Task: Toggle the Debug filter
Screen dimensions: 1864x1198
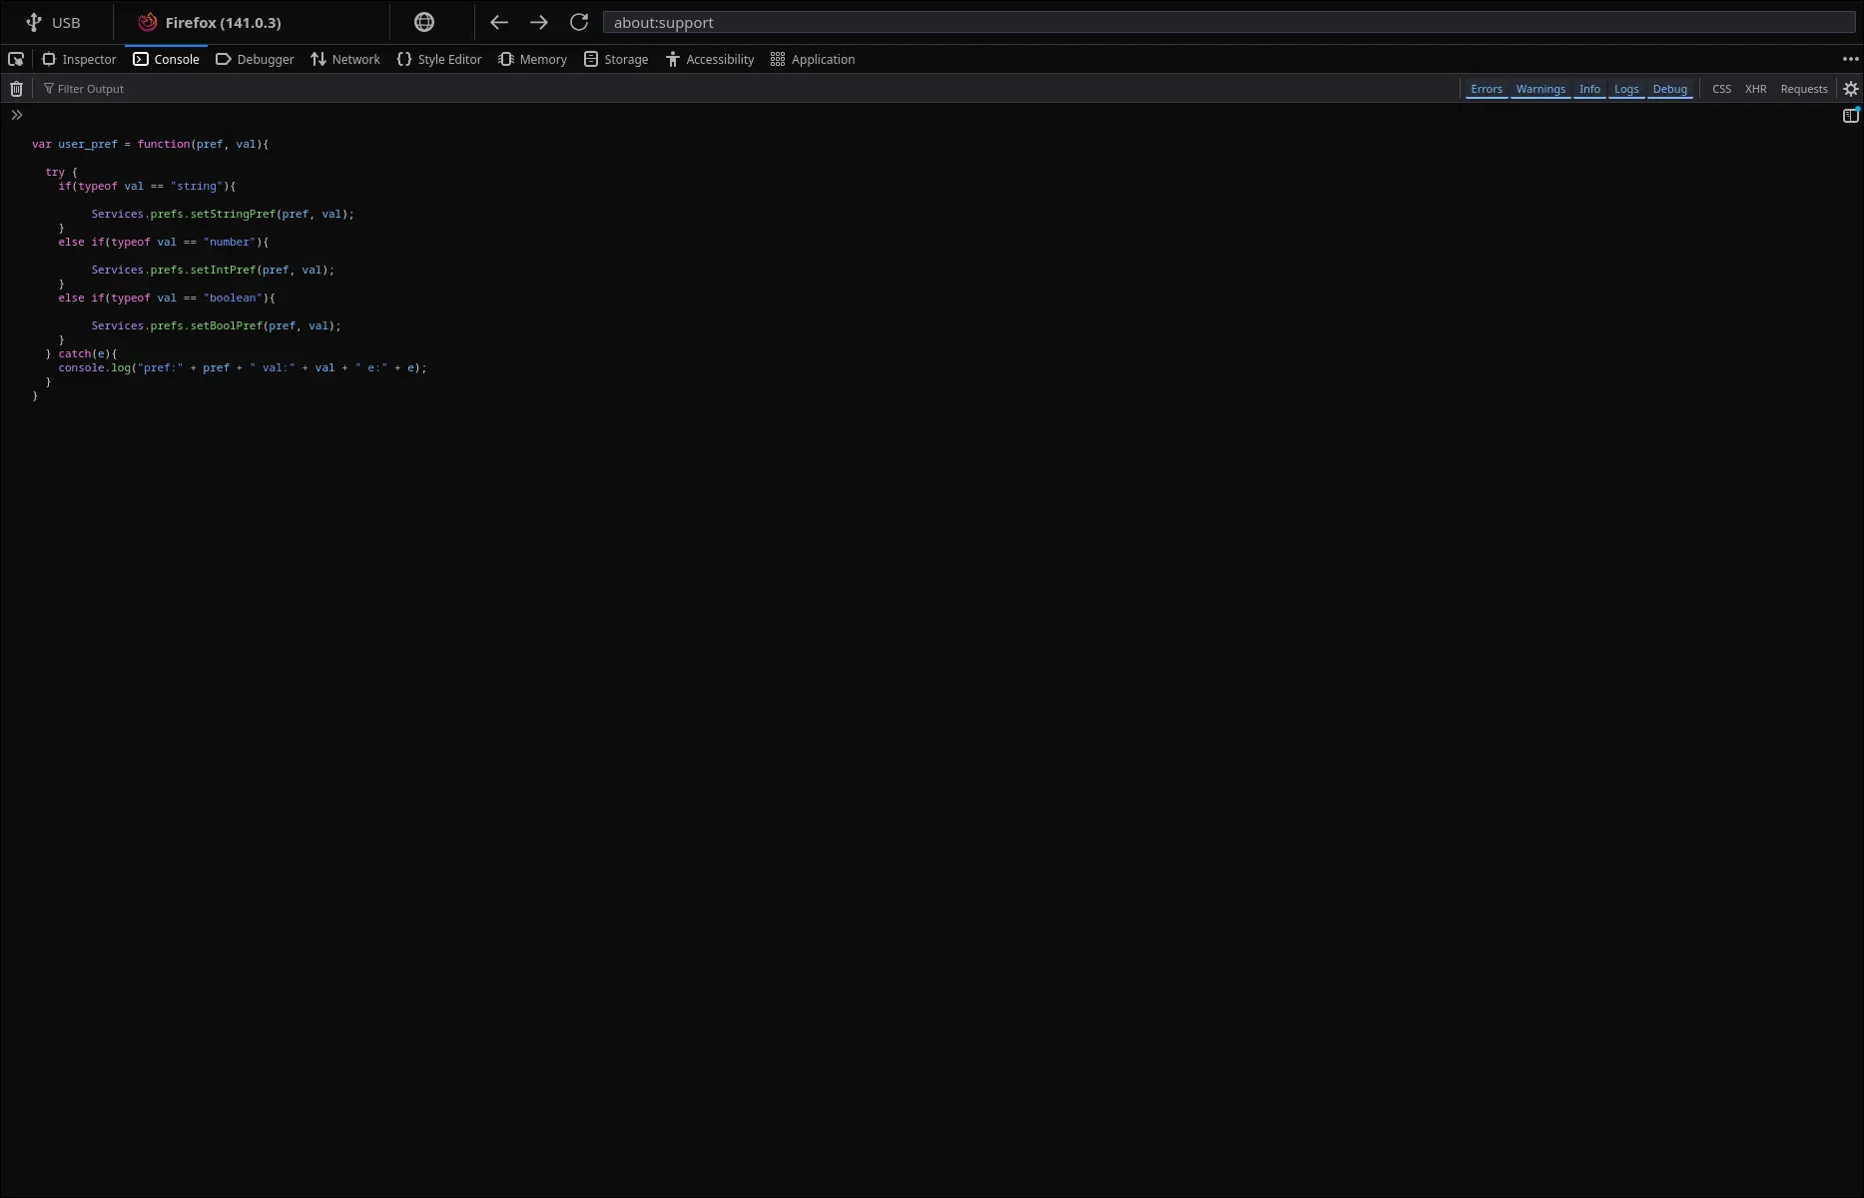Action: point(1669,89)
